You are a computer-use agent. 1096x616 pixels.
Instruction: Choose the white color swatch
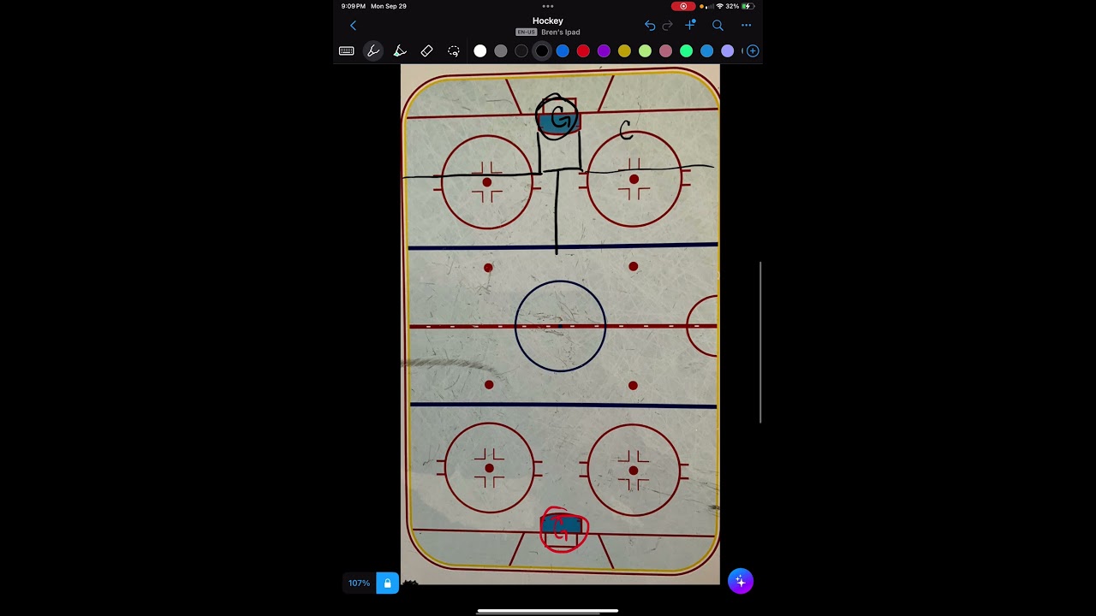click(x=480, y=51)
